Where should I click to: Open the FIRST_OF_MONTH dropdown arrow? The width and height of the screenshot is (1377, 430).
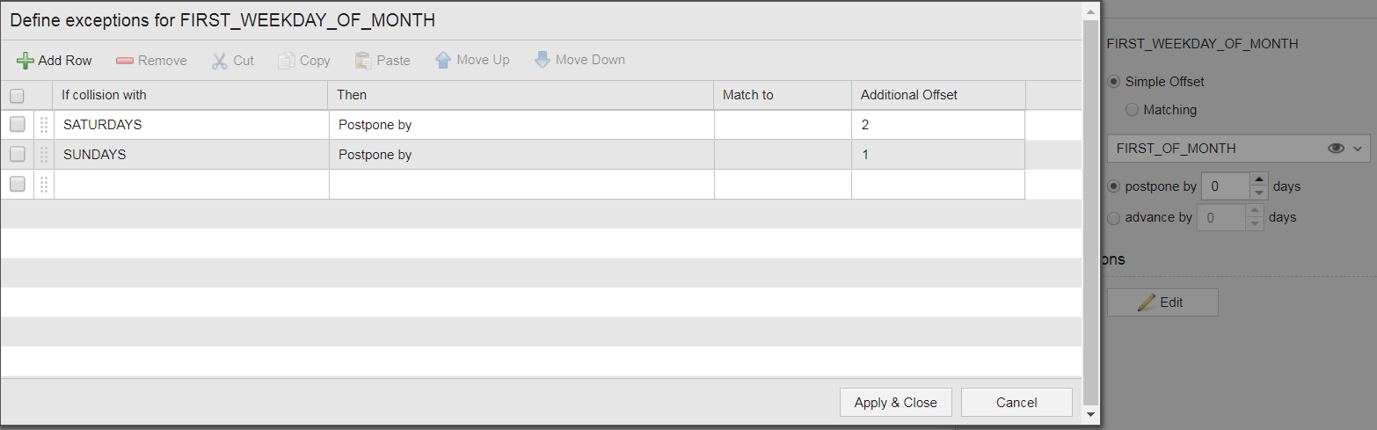coord(1359,149)
